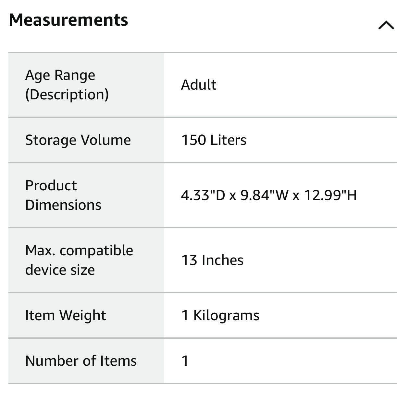The height and width of the screenshot is (404, 397).
Task: Select the Age Range (Description) label
Action: point(67,85)
